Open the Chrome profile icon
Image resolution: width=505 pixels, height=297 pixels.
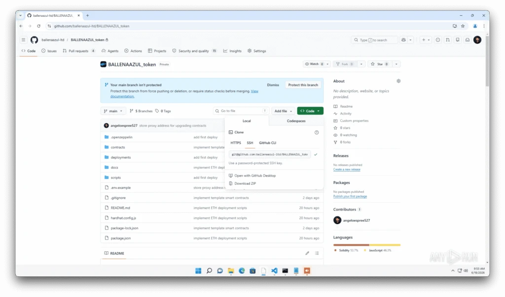point(475,26)
